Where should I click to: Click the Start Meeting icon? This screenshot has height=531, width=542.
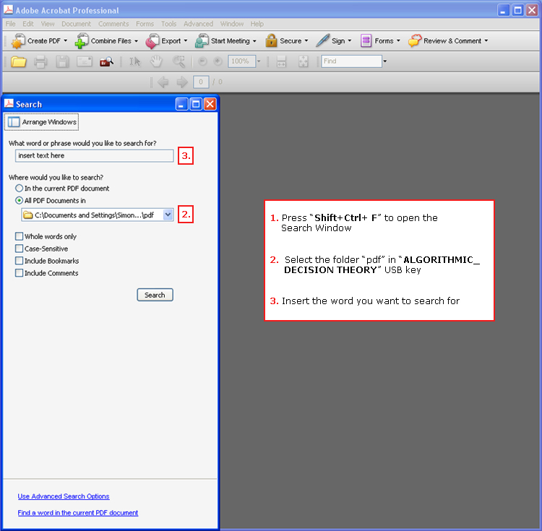coord(202,40)
